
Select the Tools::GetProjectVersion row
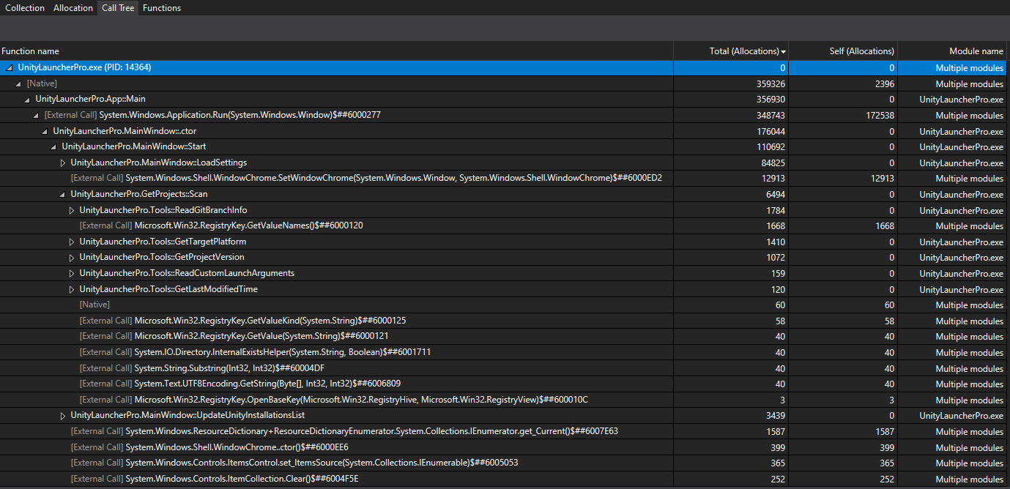(x=162, y=258)
